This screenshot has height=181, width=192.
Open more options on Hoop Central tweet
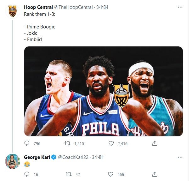click(x=180, y=7)
